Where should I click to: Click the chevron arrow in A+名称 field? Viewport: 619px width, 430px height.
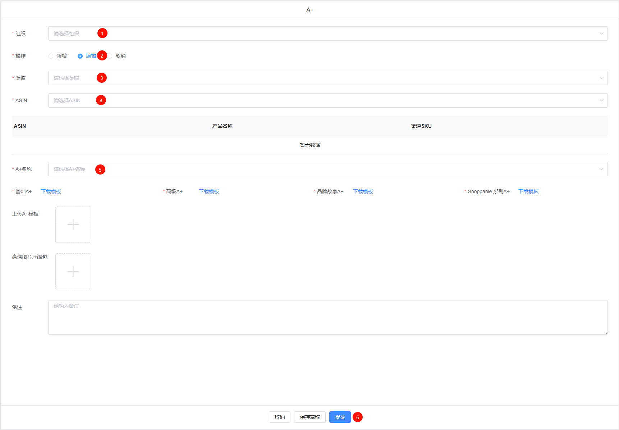pos(601,169)
